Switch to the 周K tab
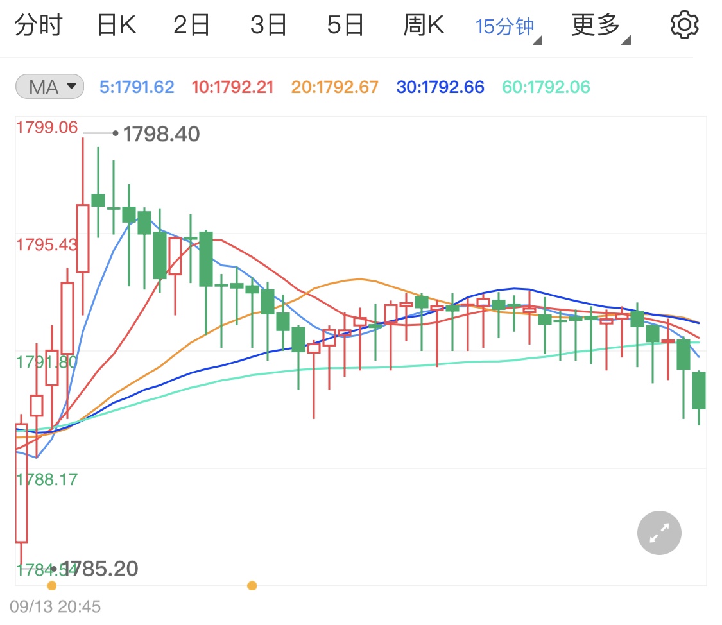Screen dimensions: 722x625 tap(424, 25)
